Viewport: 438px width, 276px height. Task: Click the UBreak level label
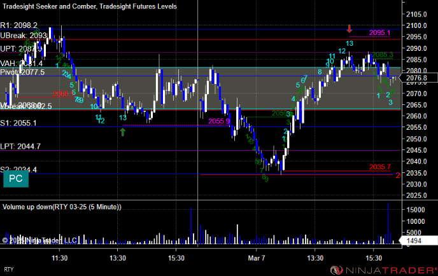click(24, 36)
